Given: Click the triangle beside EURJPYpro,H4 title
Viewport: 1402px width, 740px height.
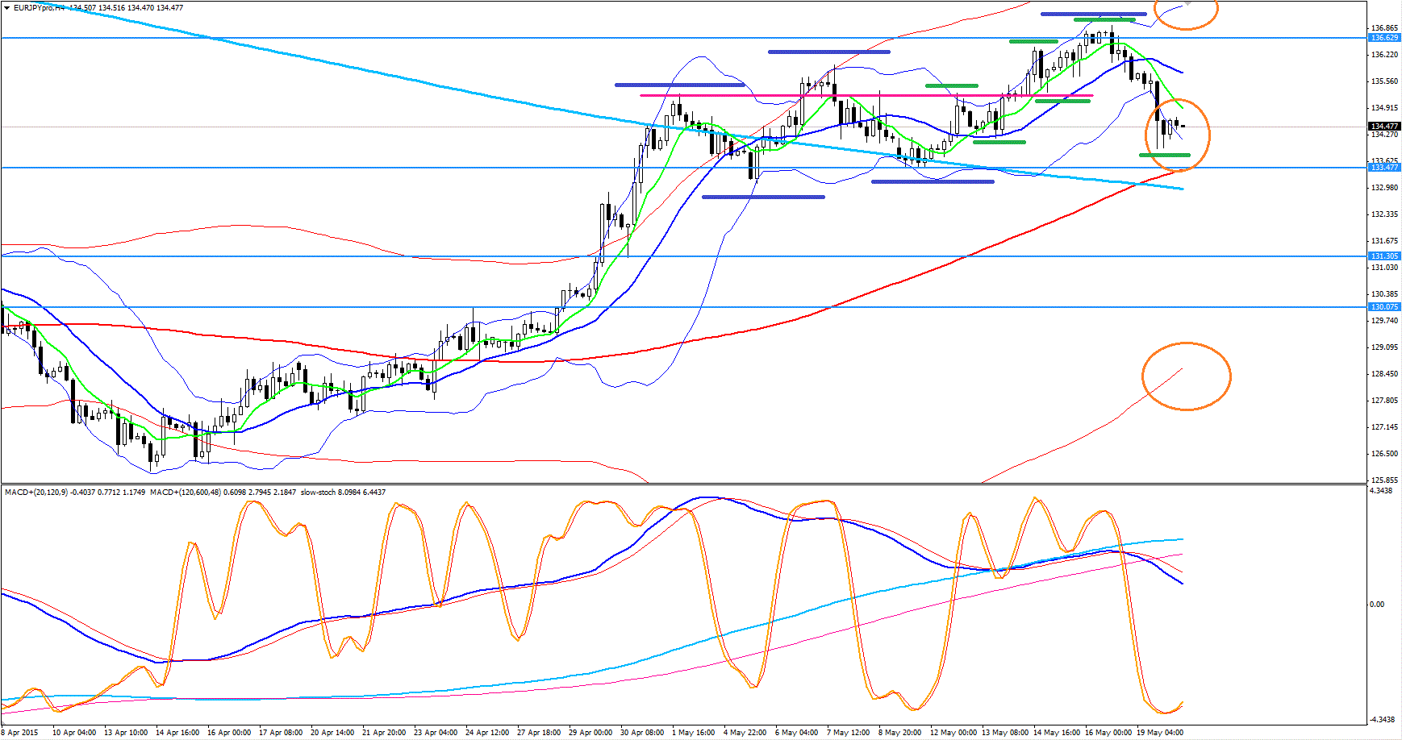Looking at the screenshot, I should tap(7, 7).
